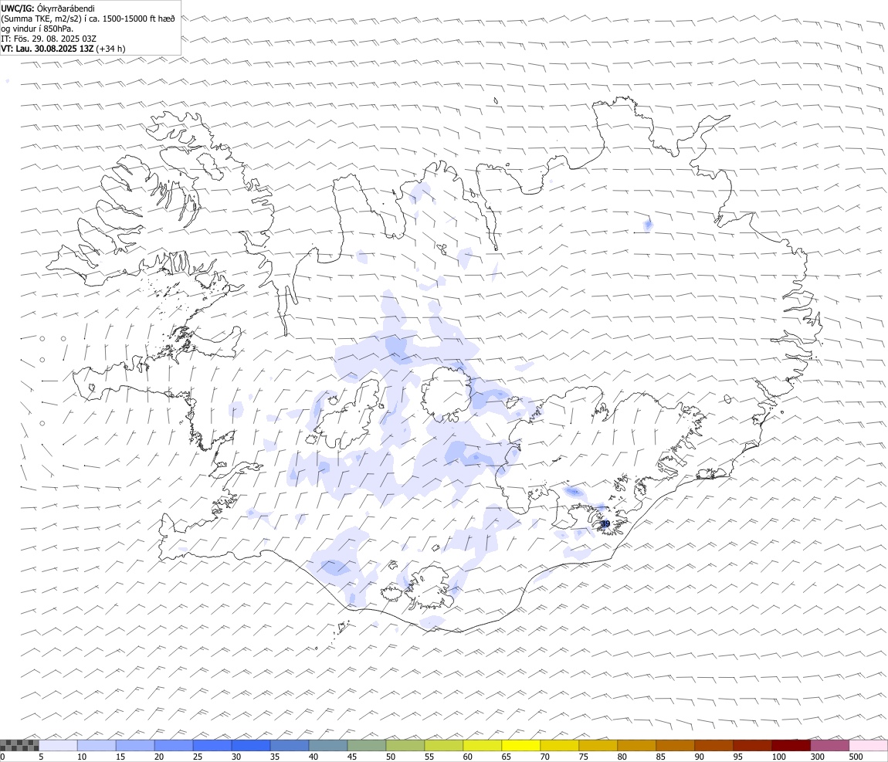Click the legend label '50'
The width and height of the screenshot is (888, 762).
pyautogui.click(x=390, y=757)
